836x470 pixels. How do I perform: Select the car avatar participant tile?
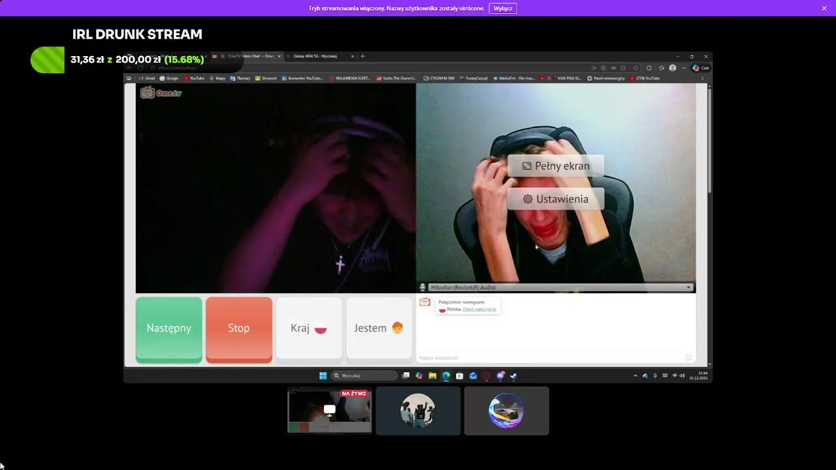click(506, 411)
